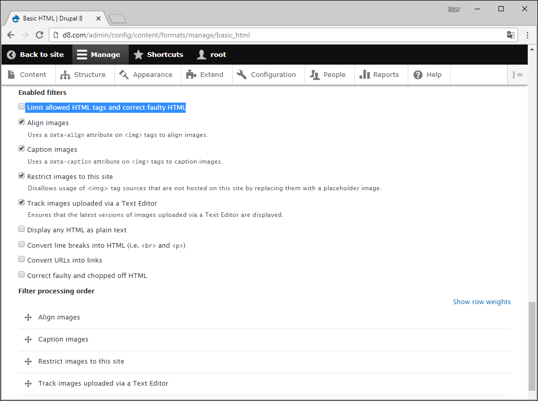Click the translate icon in the address bar

(510, 35)
